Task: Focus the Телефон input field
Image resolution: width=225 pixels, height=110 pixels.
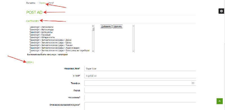Action: [140, 83]
